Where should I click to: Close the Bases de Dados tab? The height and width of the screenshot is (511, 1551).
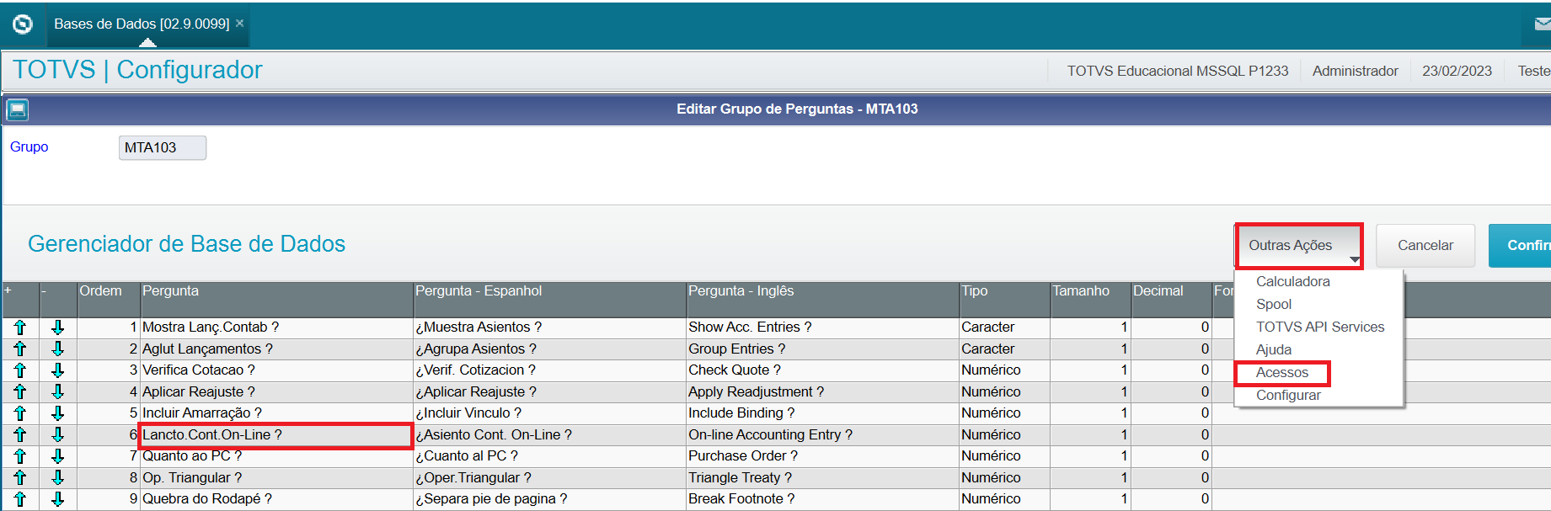[240, 24]
